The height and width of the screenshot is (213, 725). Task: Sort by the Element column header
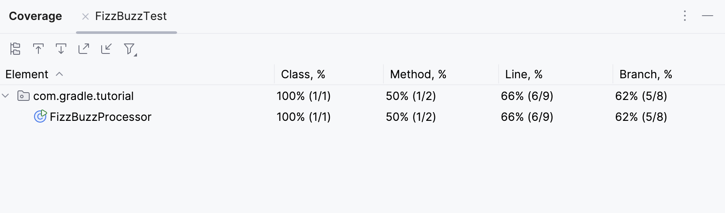27,74
